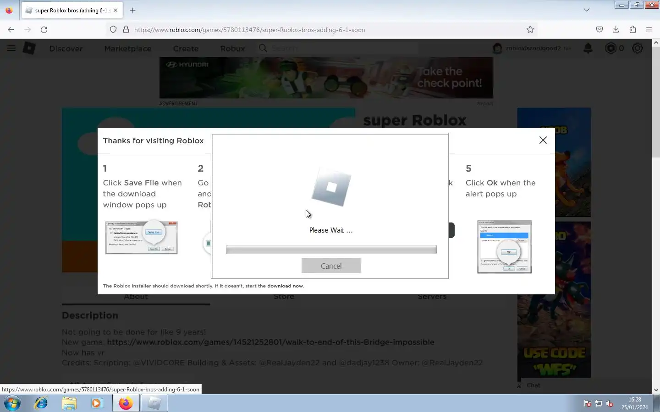Screen dimensions: 660x412
Task: Click the Hyundai advertisement banner
Action: tap(326, 78)
